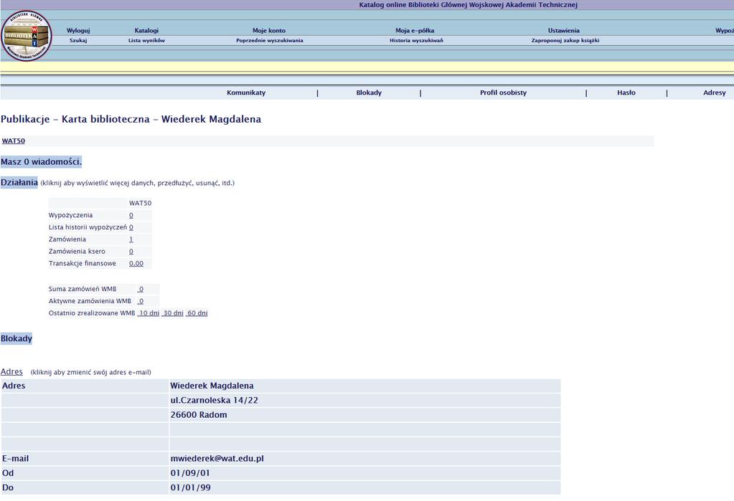The image size is (734, 501).
Task: Open the Hasło tab
Action: (x=626, y=92)
